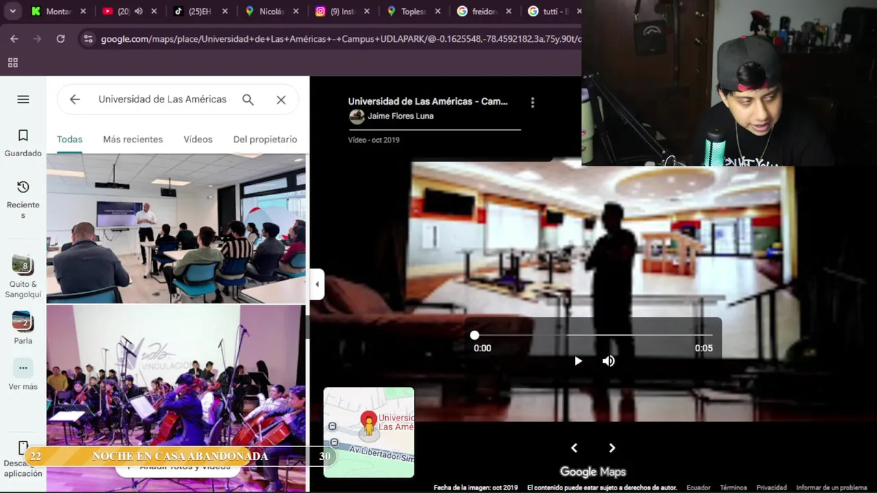
Task: Click the browser back button
Action: tap(14, 39)
